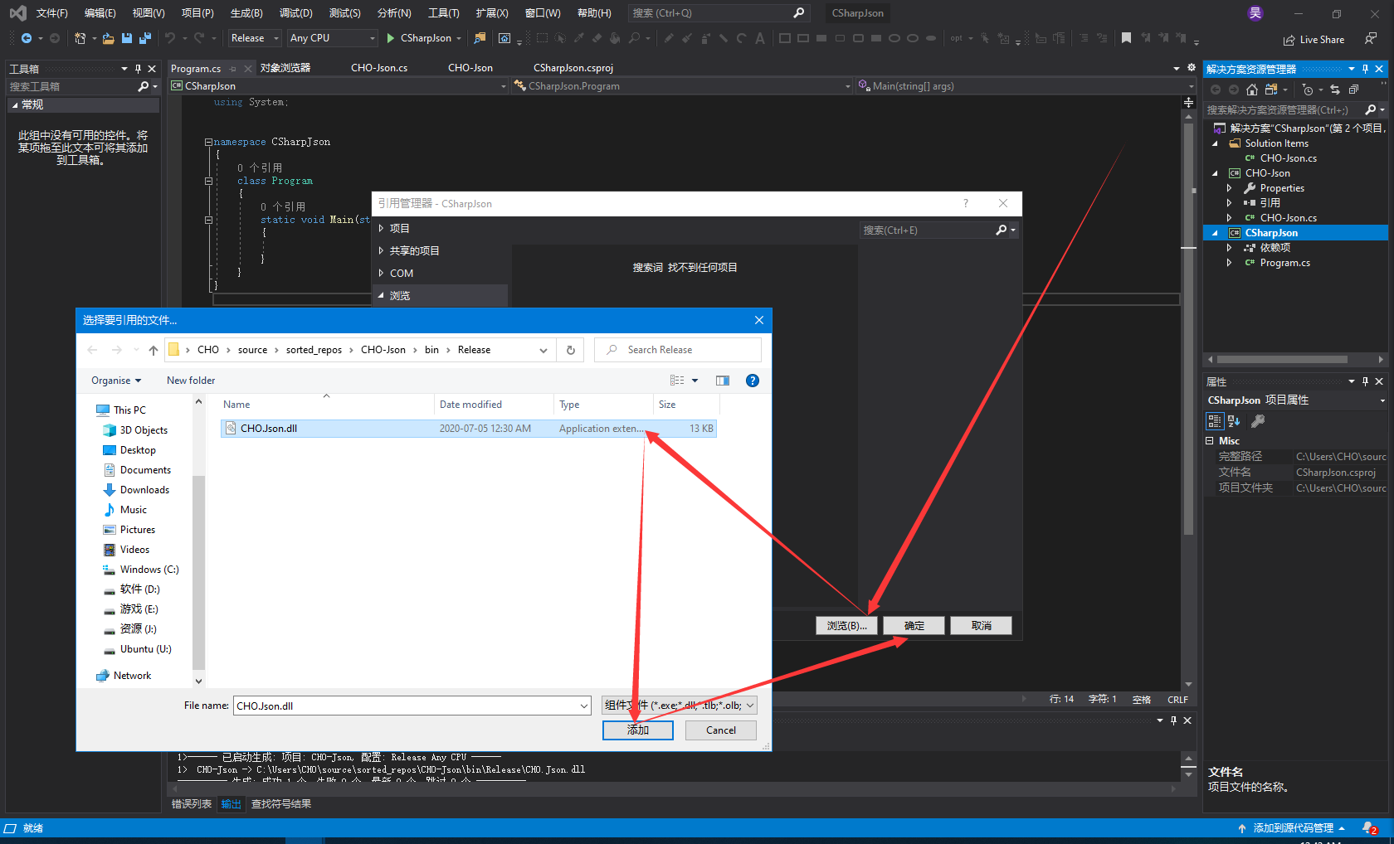The height and width of the screenshot is (844, 1394).
Task: Click the bookmark icon in the toolbar
Action: (x=1126, y=38)
